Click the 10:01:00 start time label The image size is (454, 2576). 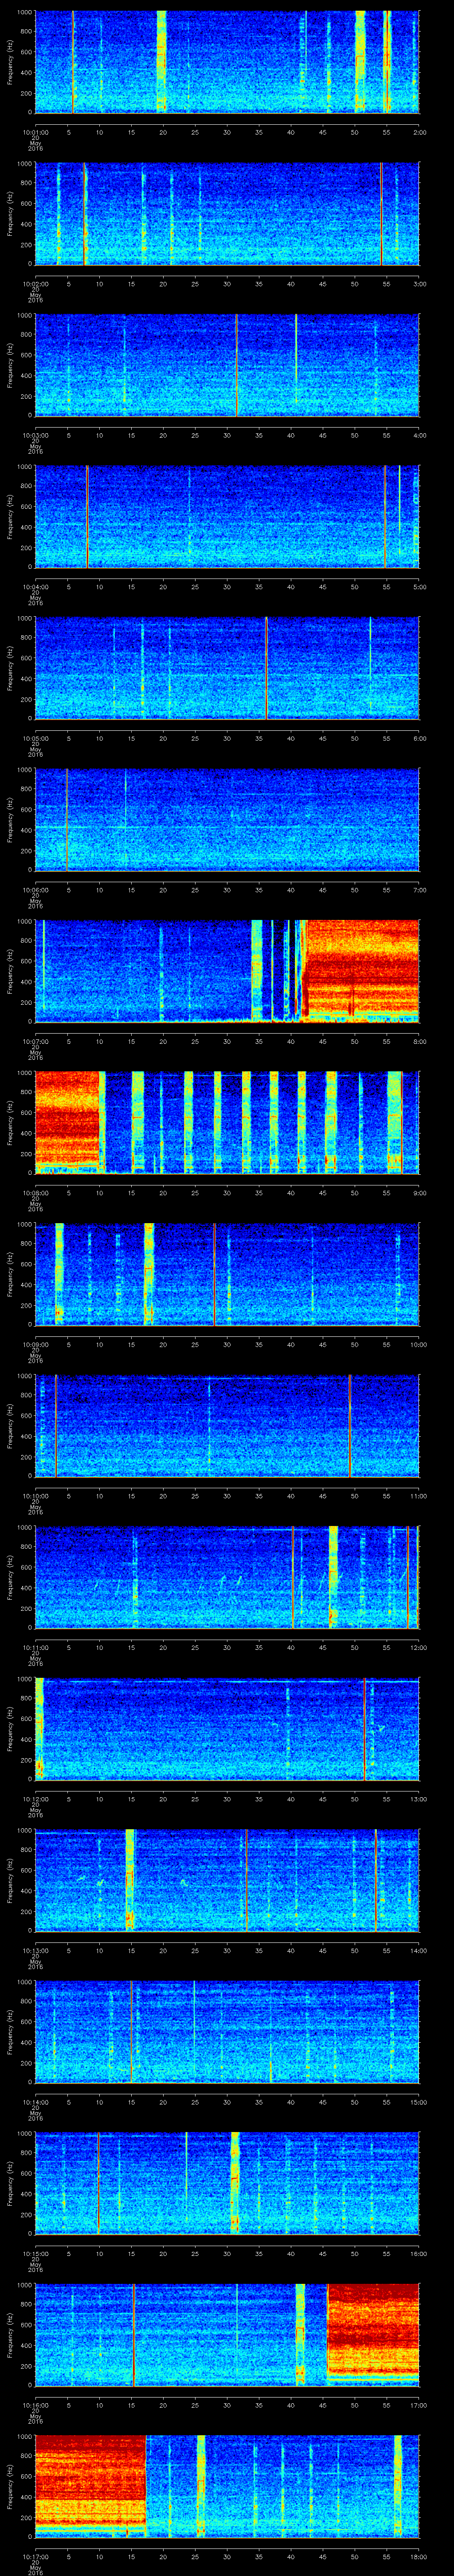(35, 132)
